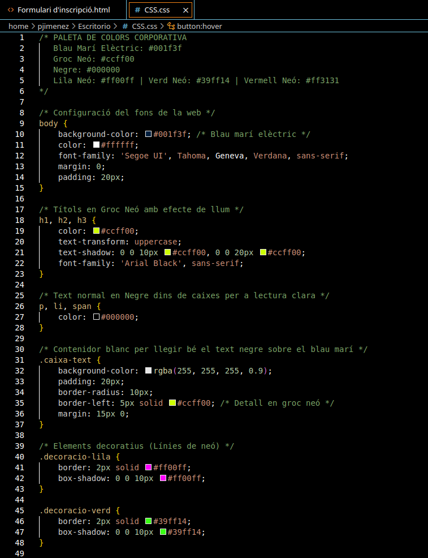Viewport: 428px width, 558px height.
Task: Switch to the Formulari d'inscripció.html tab
Action: tap(63, 10)
